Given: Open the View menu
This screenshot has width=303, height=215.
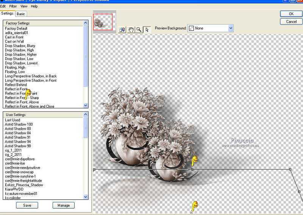Looking at the screenshot, I should click(24, 6).
